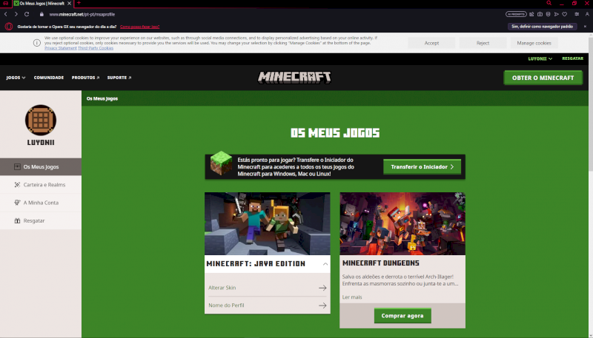Open Nome do Perfil option
593x338 pixels.
268,305
